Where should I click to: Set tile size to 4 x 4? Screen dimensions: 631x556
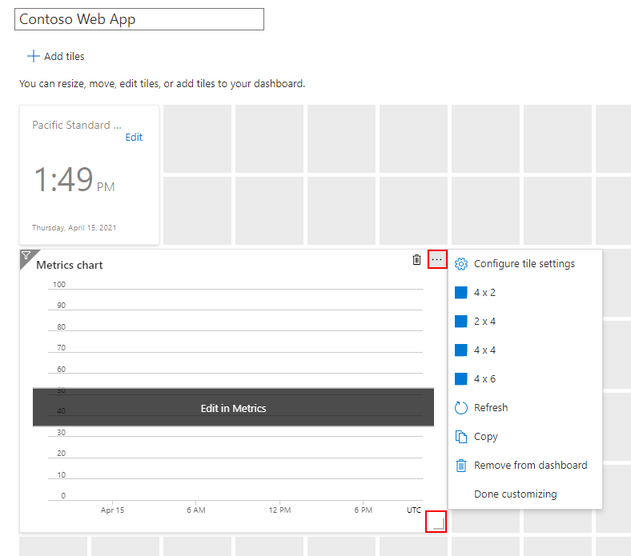484,350
